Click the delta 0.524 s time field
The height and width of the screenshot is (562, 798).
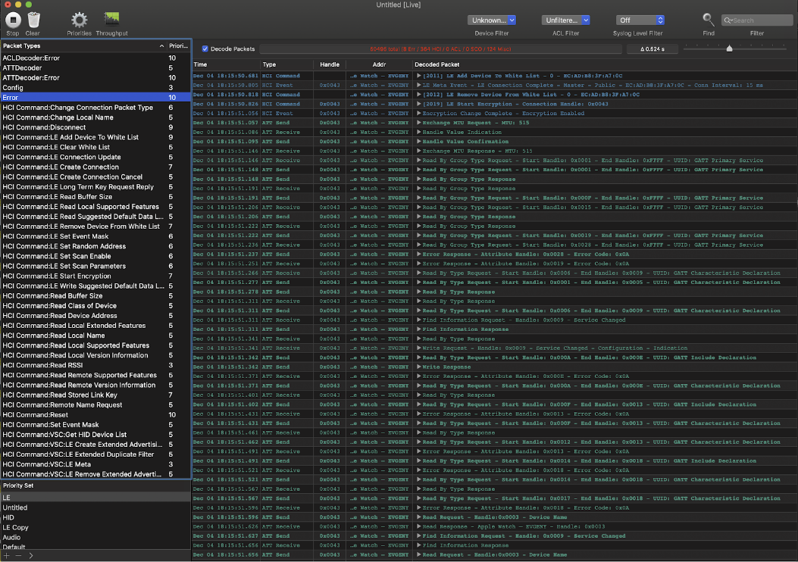[652, 49]
